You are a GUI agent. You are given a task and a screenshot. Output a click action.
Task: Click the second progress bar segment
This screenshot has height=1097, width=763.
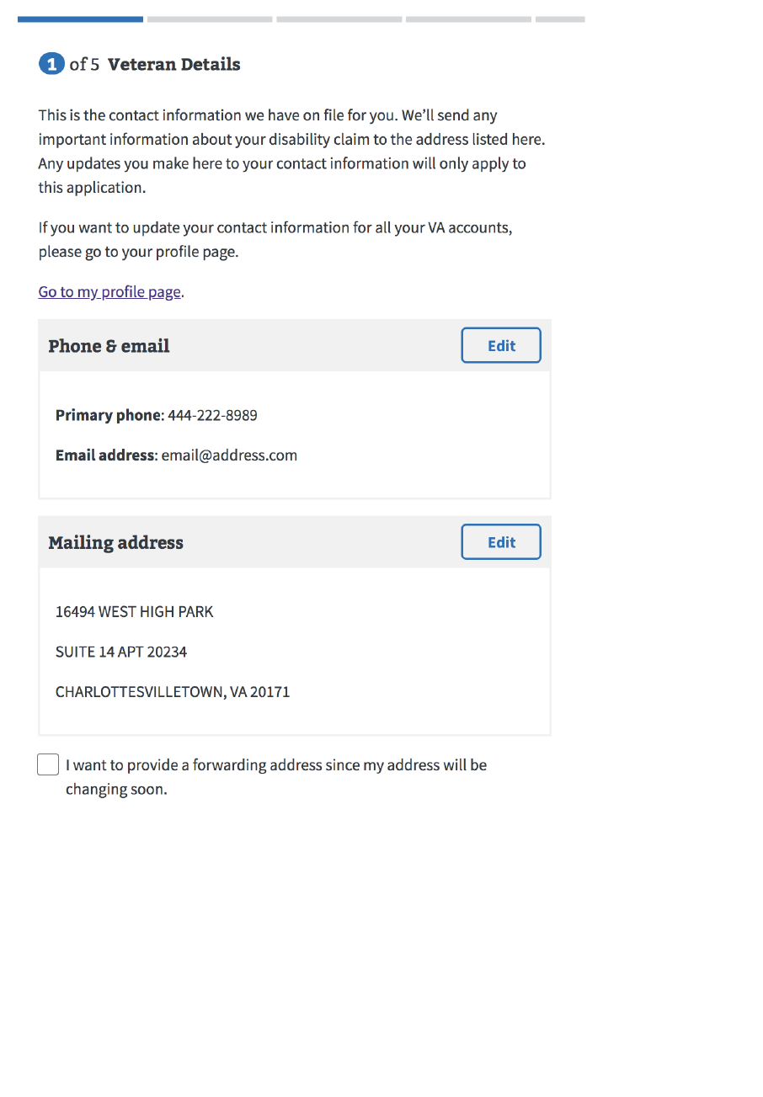pos(209,19)
